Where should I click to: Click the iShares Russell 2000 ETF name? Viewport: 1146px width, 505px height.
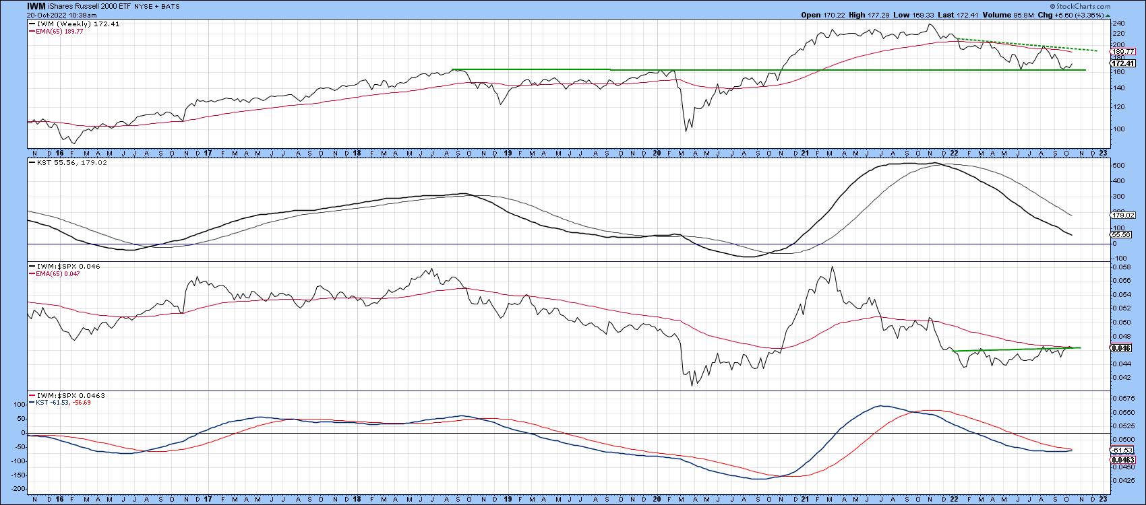[90, 6]
